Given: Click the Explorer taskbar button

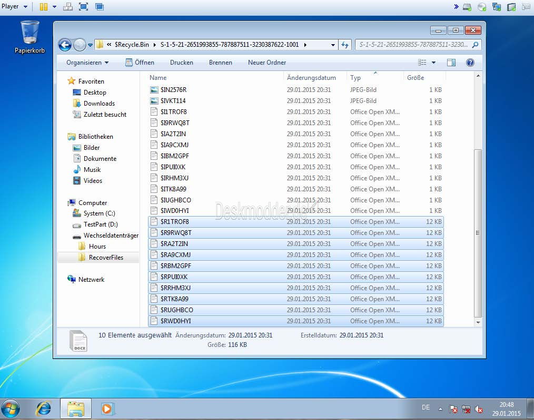Looking at the screenshot, I should [x=76, y=409].
